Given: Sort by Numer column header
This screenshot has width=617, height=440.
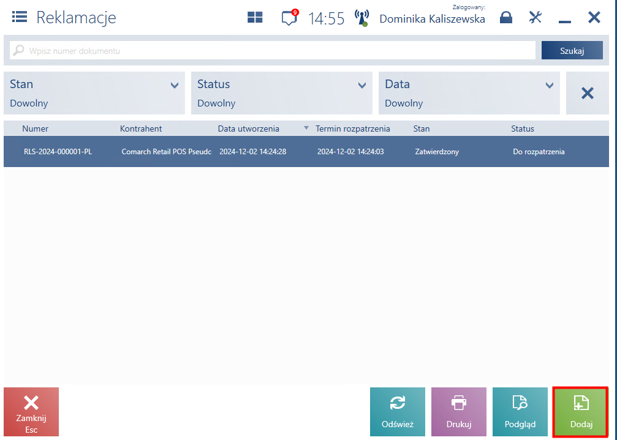Looking at the screenshot, I should tap(36, 129).
